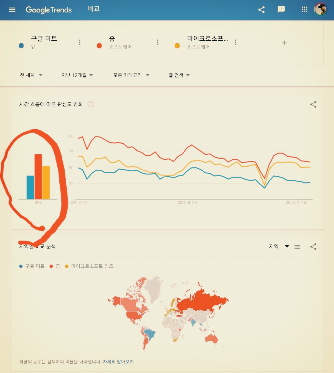Click the 2021. 8. 29. axis date label
The height and width of the screenshot is (373, 334).
tap(187, 203)
